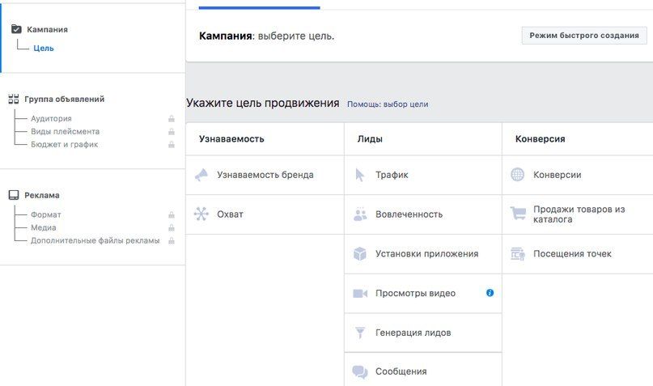The image size is (653, 386).
Task: Click the Группа объявлений grid icon
Action: 14,99
